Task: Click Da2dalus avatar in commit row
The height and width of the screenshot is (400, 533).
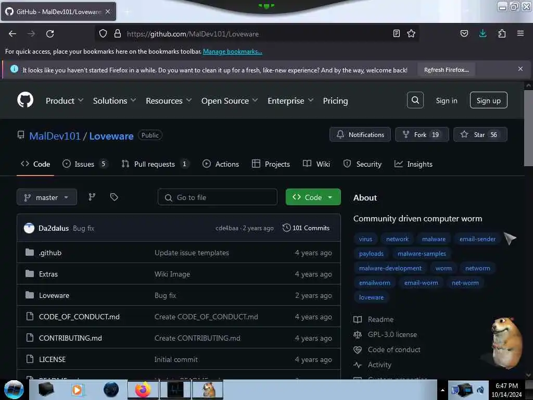Action: (x=29, y=228)
